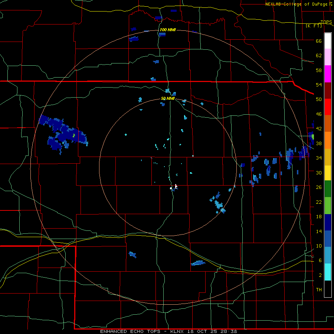This screenshot has height=334, width=334.
Task: Select the navy blue legend swatch
Action: coord(328,222)
